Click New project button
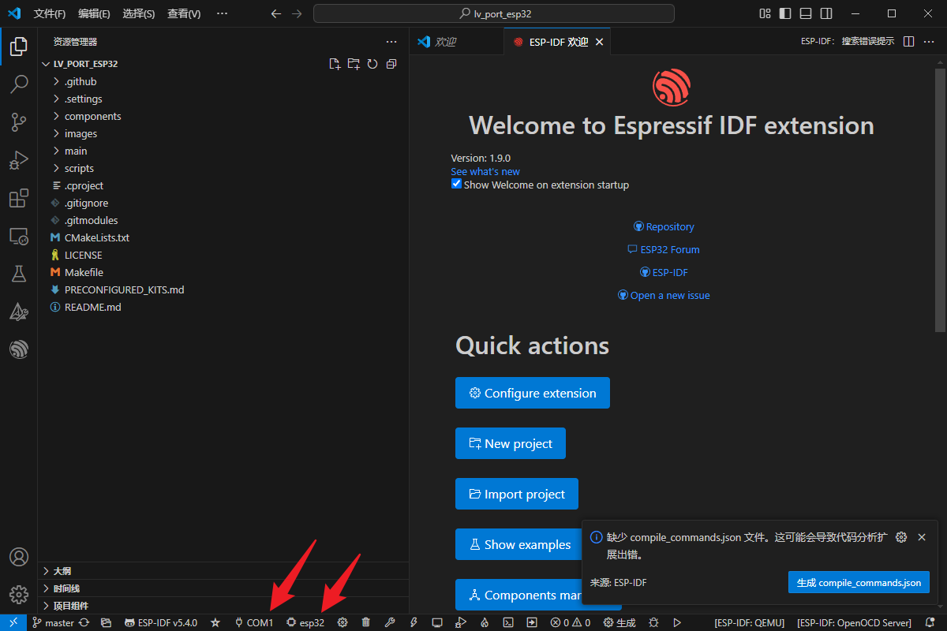 (511, 443)
